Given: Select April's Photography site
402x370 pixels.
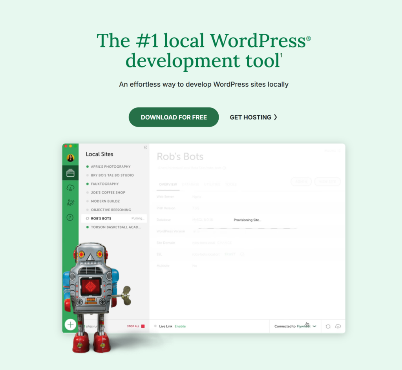Looking at the screenshot, I should point(111,167).
